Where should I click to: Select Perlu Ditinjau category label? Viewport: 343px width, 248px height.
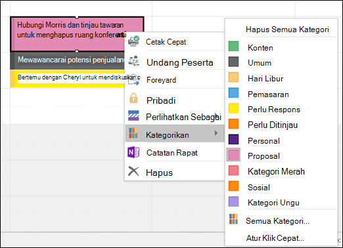click(x=273, y=125)
